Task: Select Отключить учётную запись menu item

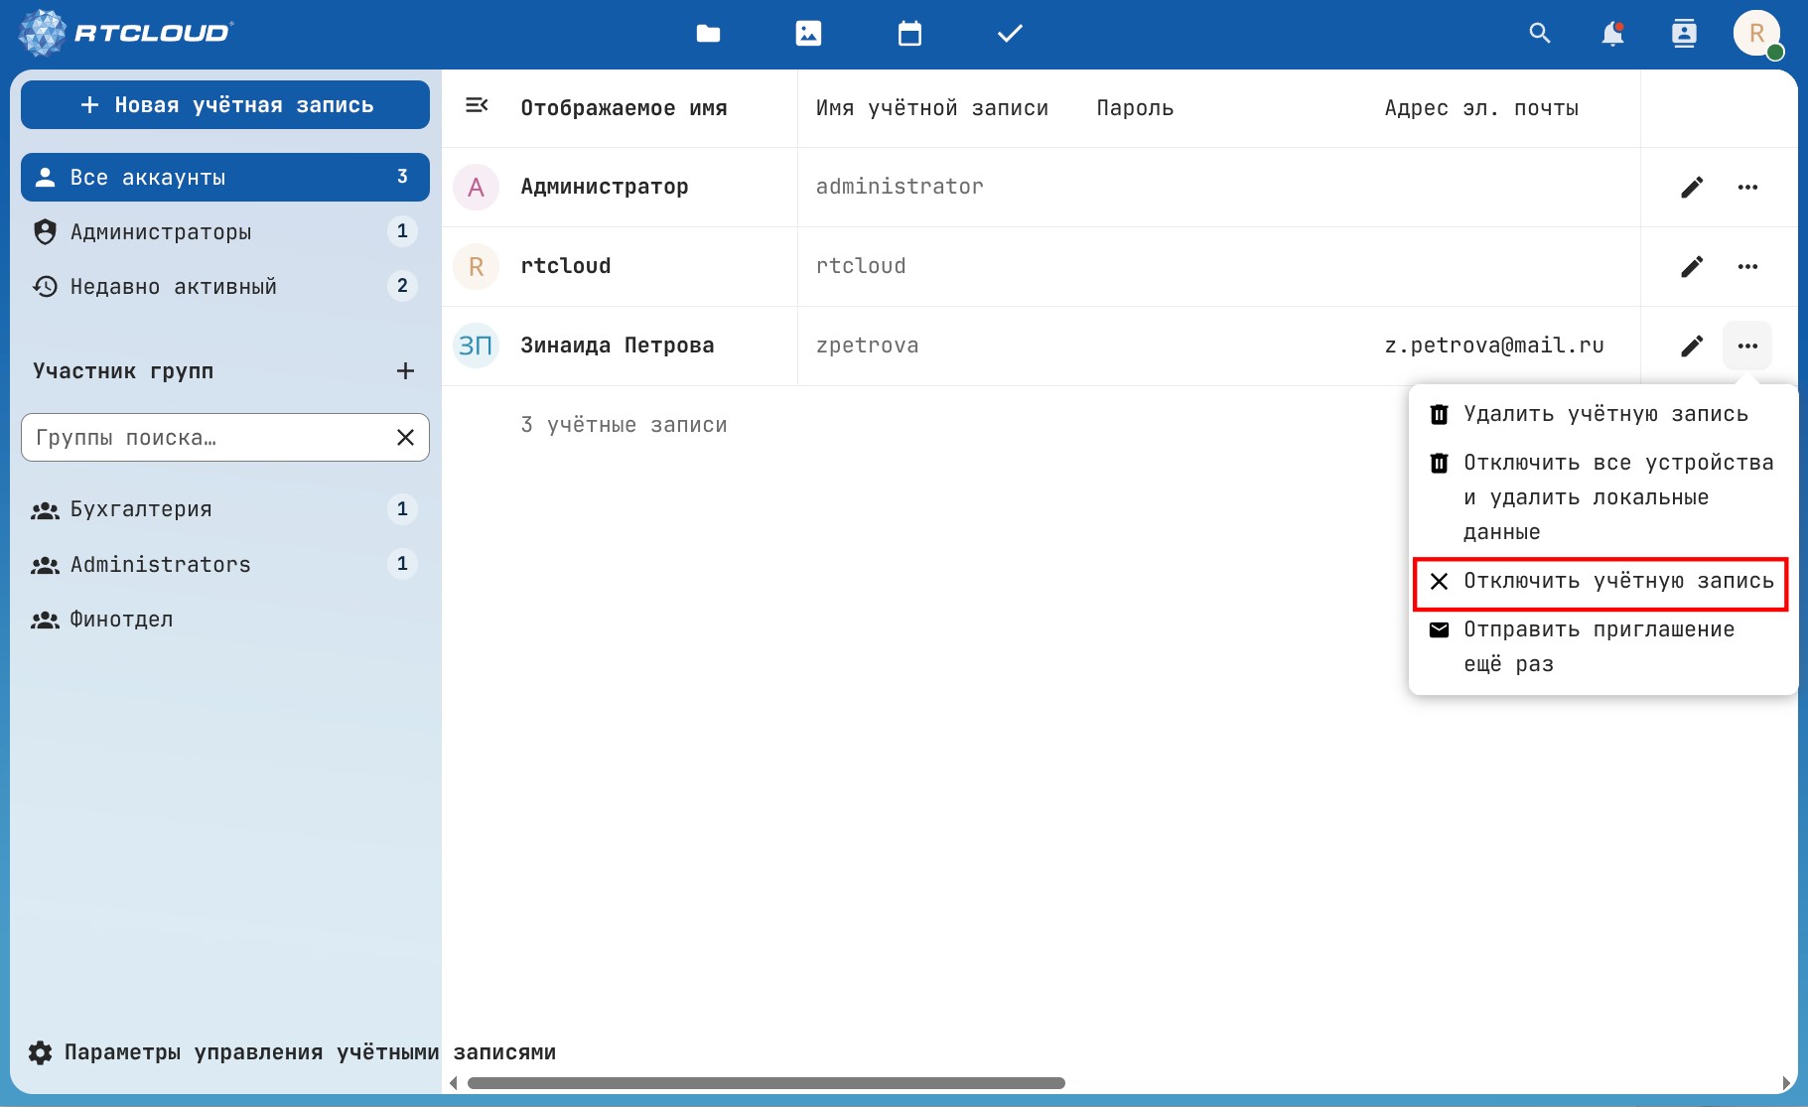Action: [1600, 582]
